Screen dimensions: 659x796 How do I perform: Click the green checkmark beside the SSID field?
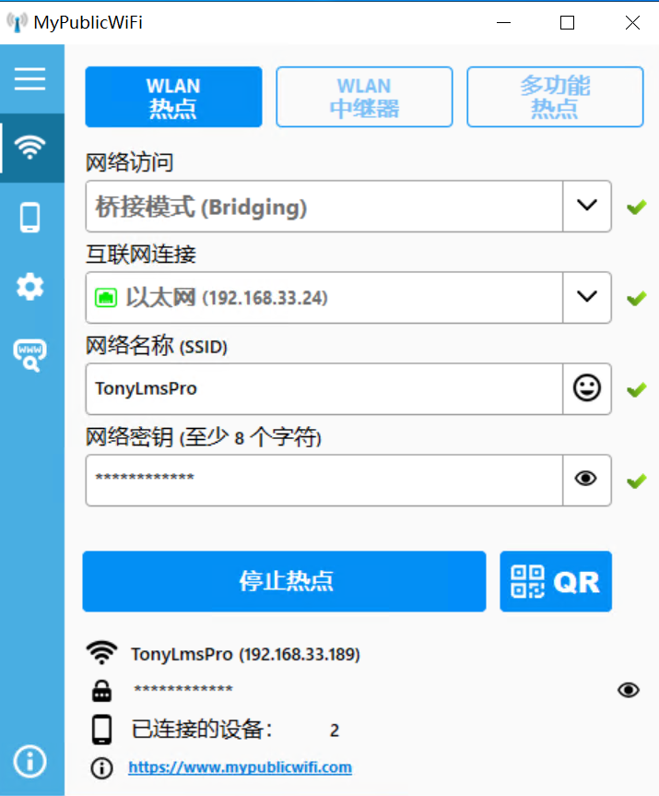636,390
